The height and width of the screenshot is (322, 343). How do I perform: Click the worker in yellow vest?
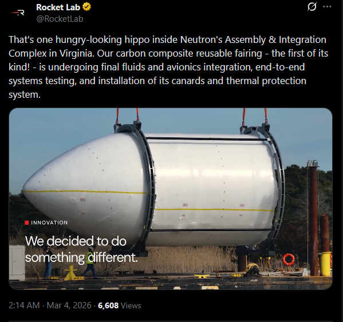click(x=90, y=263)
